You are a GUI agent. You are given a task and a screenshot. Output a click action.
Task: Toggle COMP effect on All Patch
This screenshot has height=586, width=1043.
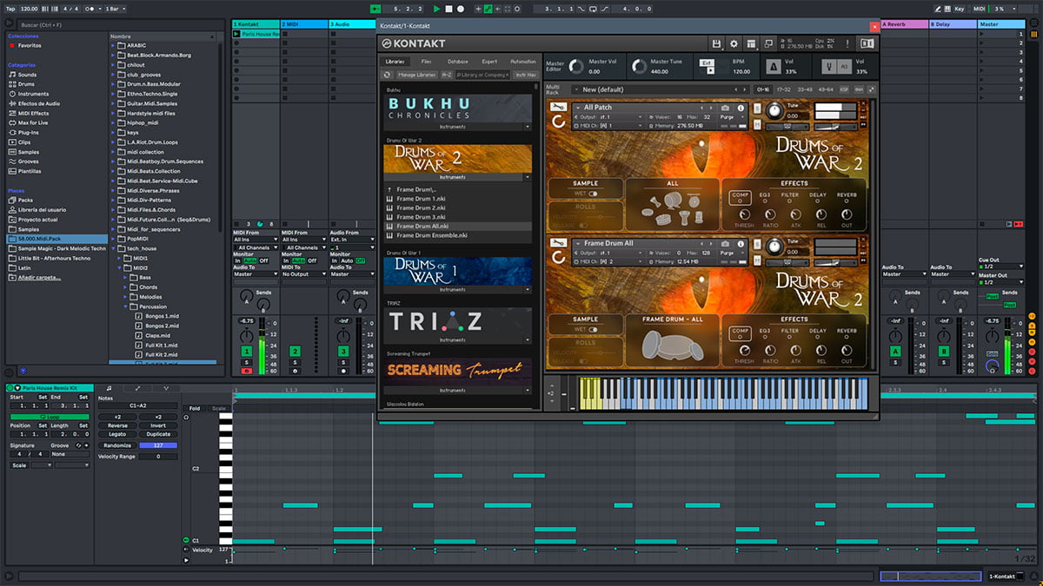pyautogui.click(x=740, y=198)
